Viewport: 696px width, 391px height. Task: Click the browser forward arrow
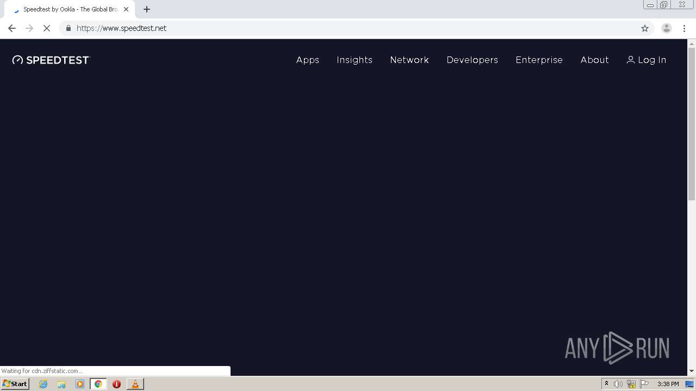[x=29, y=28]
